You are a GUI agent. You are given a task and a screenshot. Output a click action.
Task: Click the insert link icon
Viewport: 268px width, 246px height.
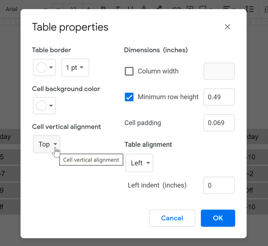tap(176, 9)
